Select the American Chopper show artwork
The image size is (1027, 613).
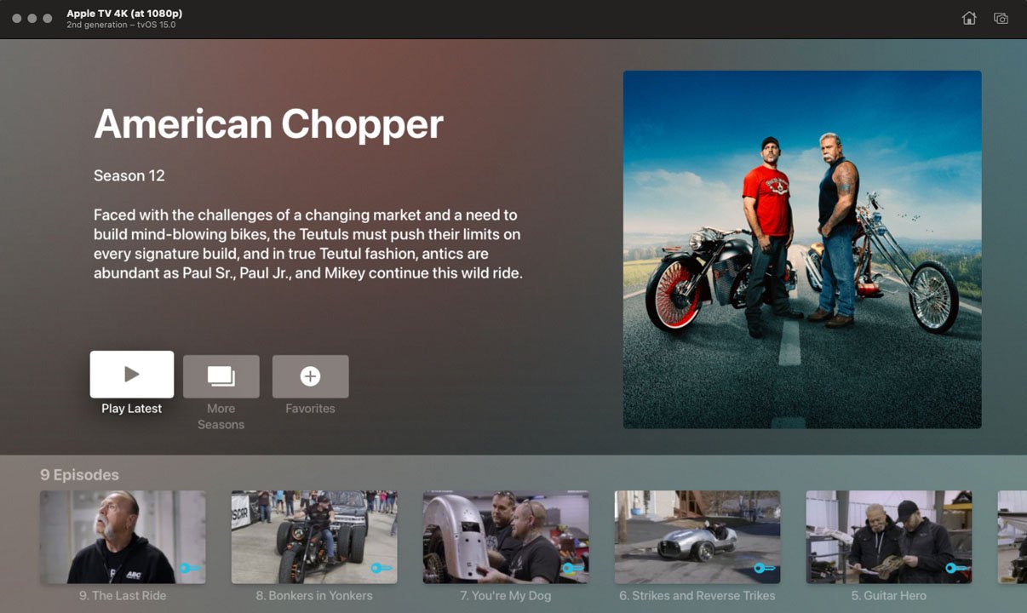pyautogui.click(x=801, y=249)
